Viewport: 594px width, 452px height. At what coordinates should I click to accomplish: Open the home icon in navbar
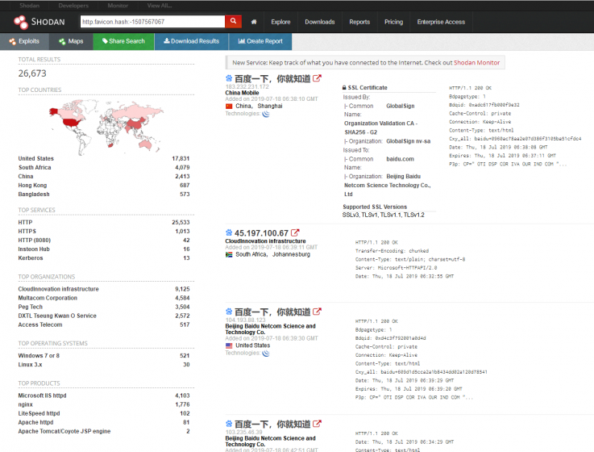coord(254,22)
